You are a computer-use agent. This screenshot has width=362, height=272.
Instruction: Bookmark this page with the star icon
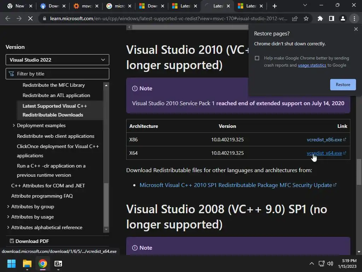click(306, 18)
